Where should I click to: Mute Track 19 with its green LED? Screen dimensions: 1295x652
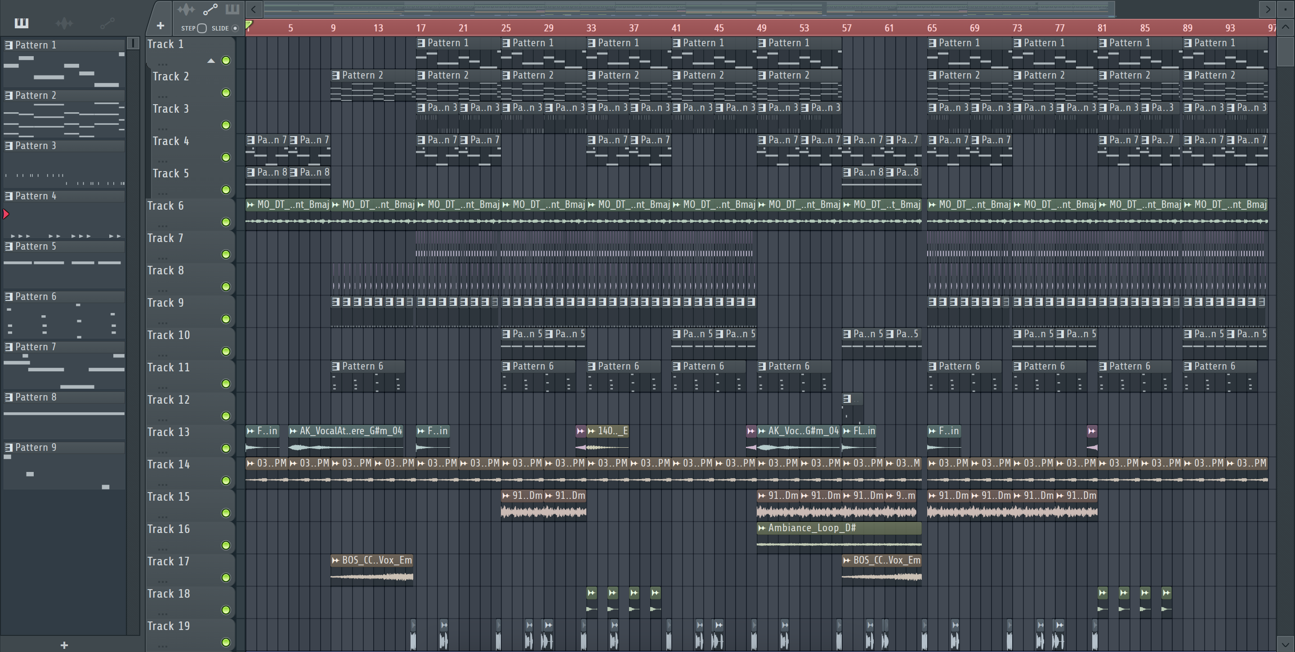[x=226, y=642]
